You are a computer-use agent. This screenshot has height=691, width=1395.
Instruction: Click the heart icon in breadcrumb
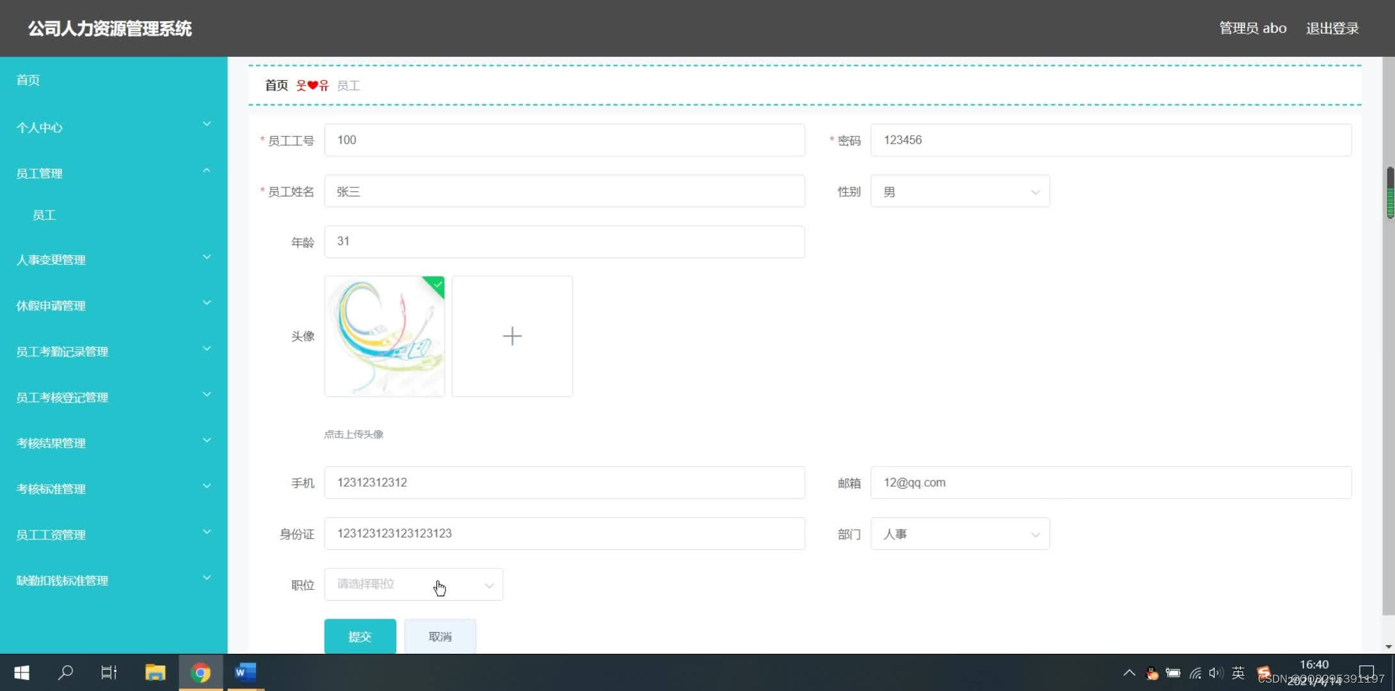click(312, 85)
